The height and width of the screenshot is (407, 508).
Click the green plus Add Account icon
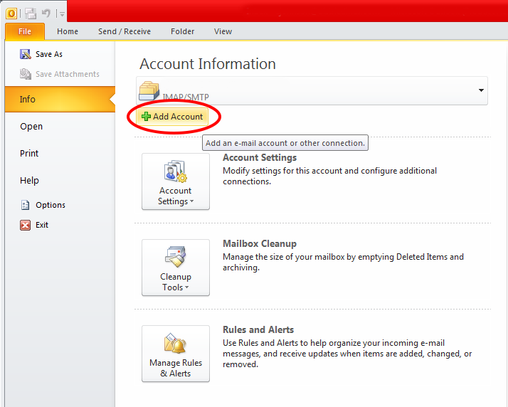click(x=146, y=117)
